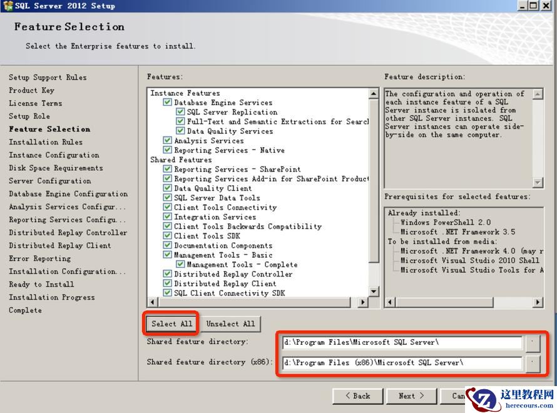Image resolution: width=557 pixels, height=413 pixels.
Task: Uncheck SQL Server Replication
Action: 180,112
